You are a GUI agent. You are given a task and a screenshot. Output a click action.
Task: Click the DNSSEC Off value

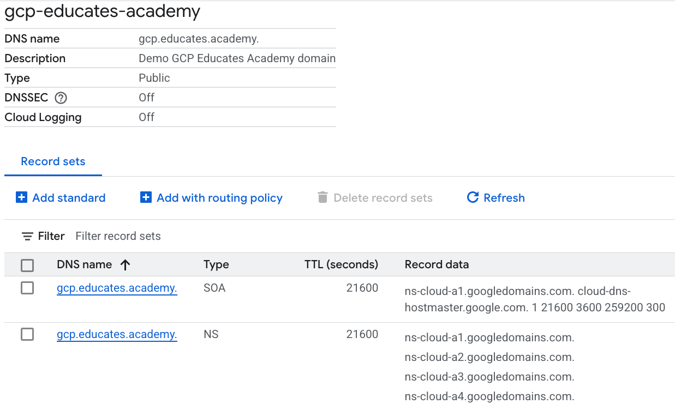[146, 98]
